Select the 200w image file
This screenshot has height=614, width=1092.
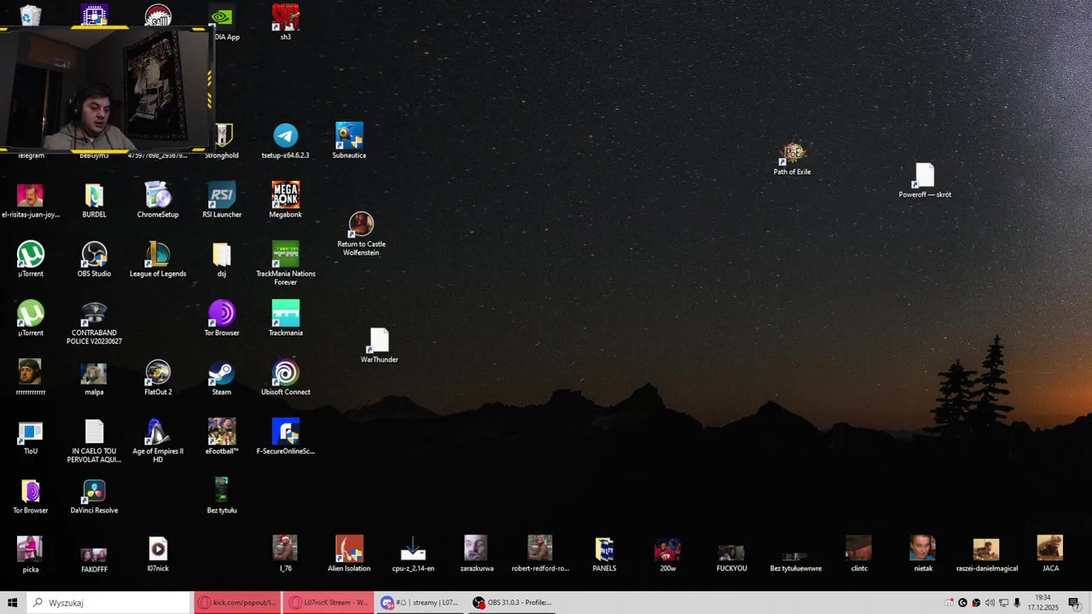point(668,555)
